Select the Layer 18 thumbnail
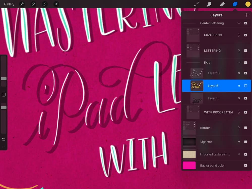This screenshot has height=189, width=252. click(197, 73)
